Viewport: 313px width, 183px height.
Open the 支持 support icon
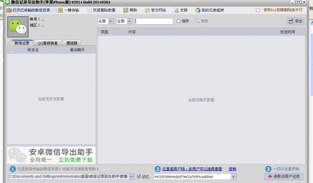[x=176, y=10]
